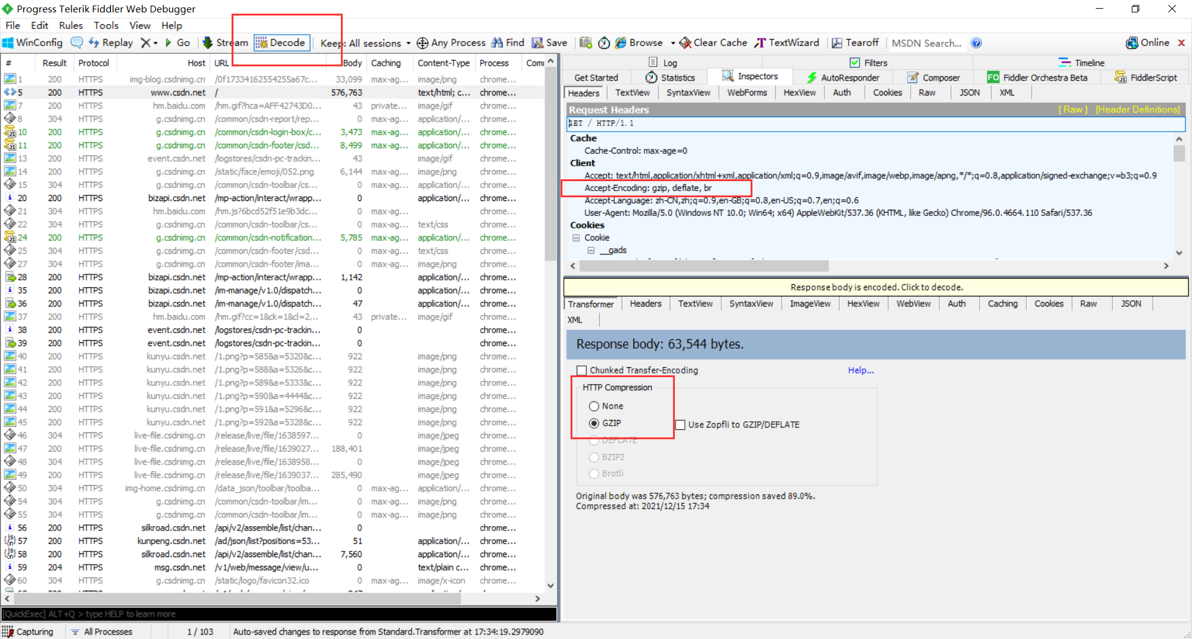Click the timer stopwatch icon
The image size is (1192, 639).
coord(604,43)
